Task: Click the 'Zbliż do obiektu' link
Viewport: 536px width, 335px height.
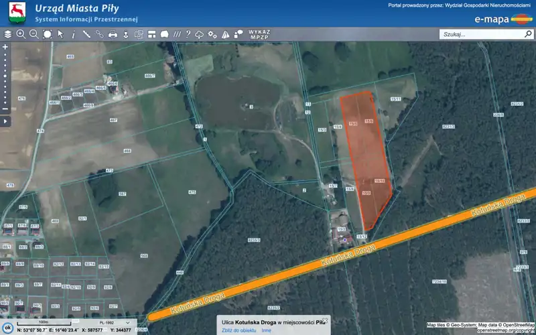Action: (x=239, y=330)
